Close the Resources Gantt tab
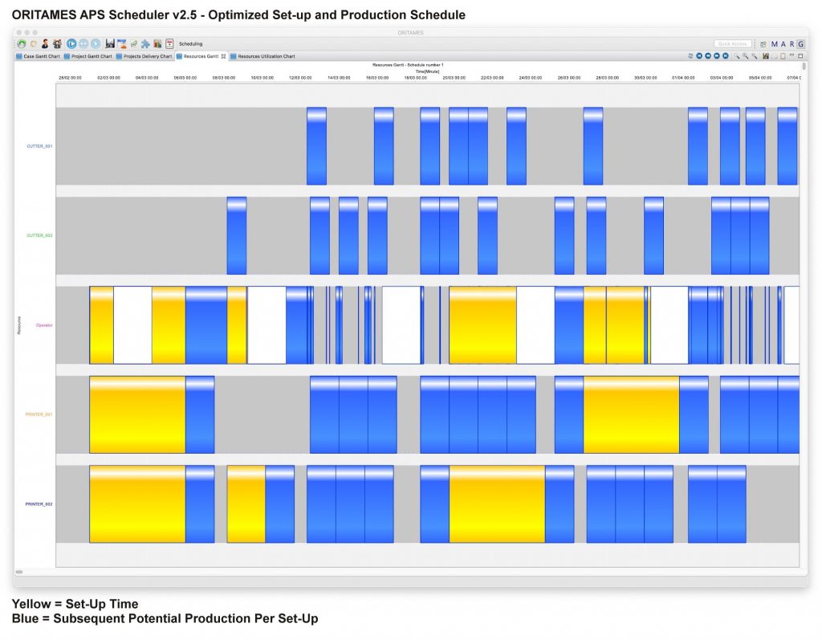The height and width of the screenshot is (640, 822). coord(223,56)
